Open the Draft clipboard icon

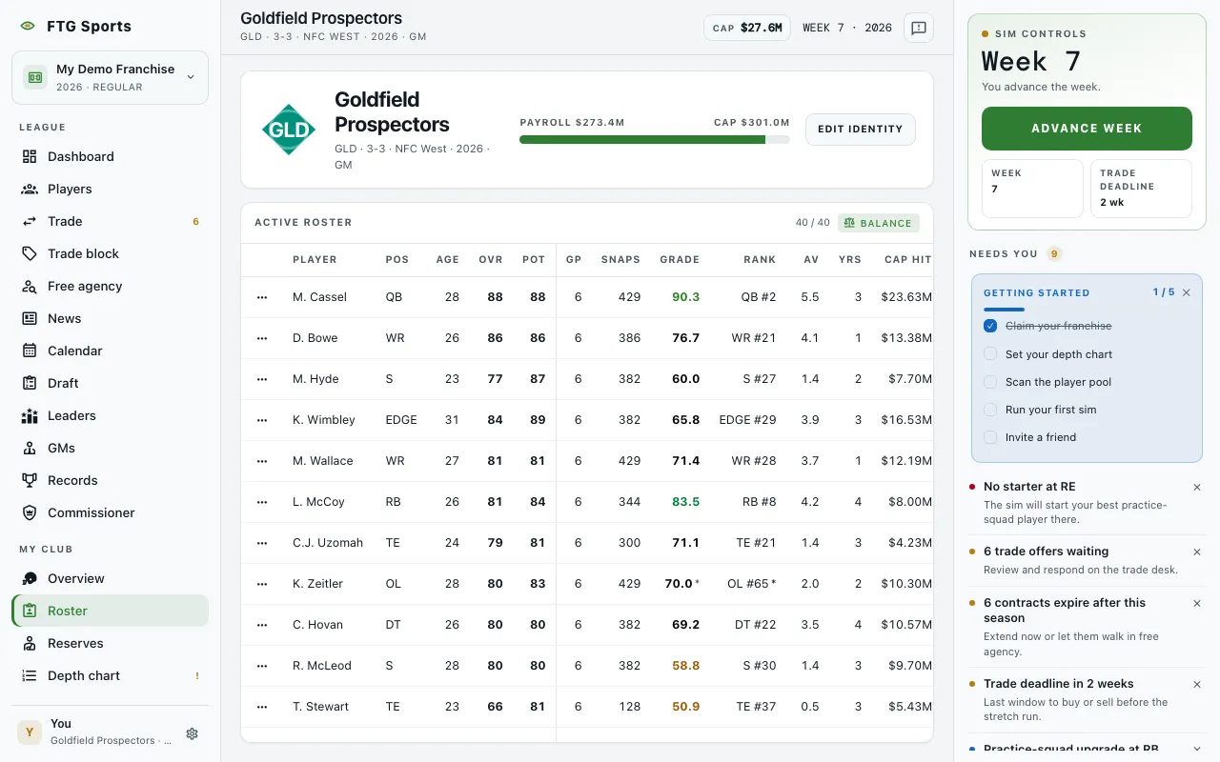(30, 383)
